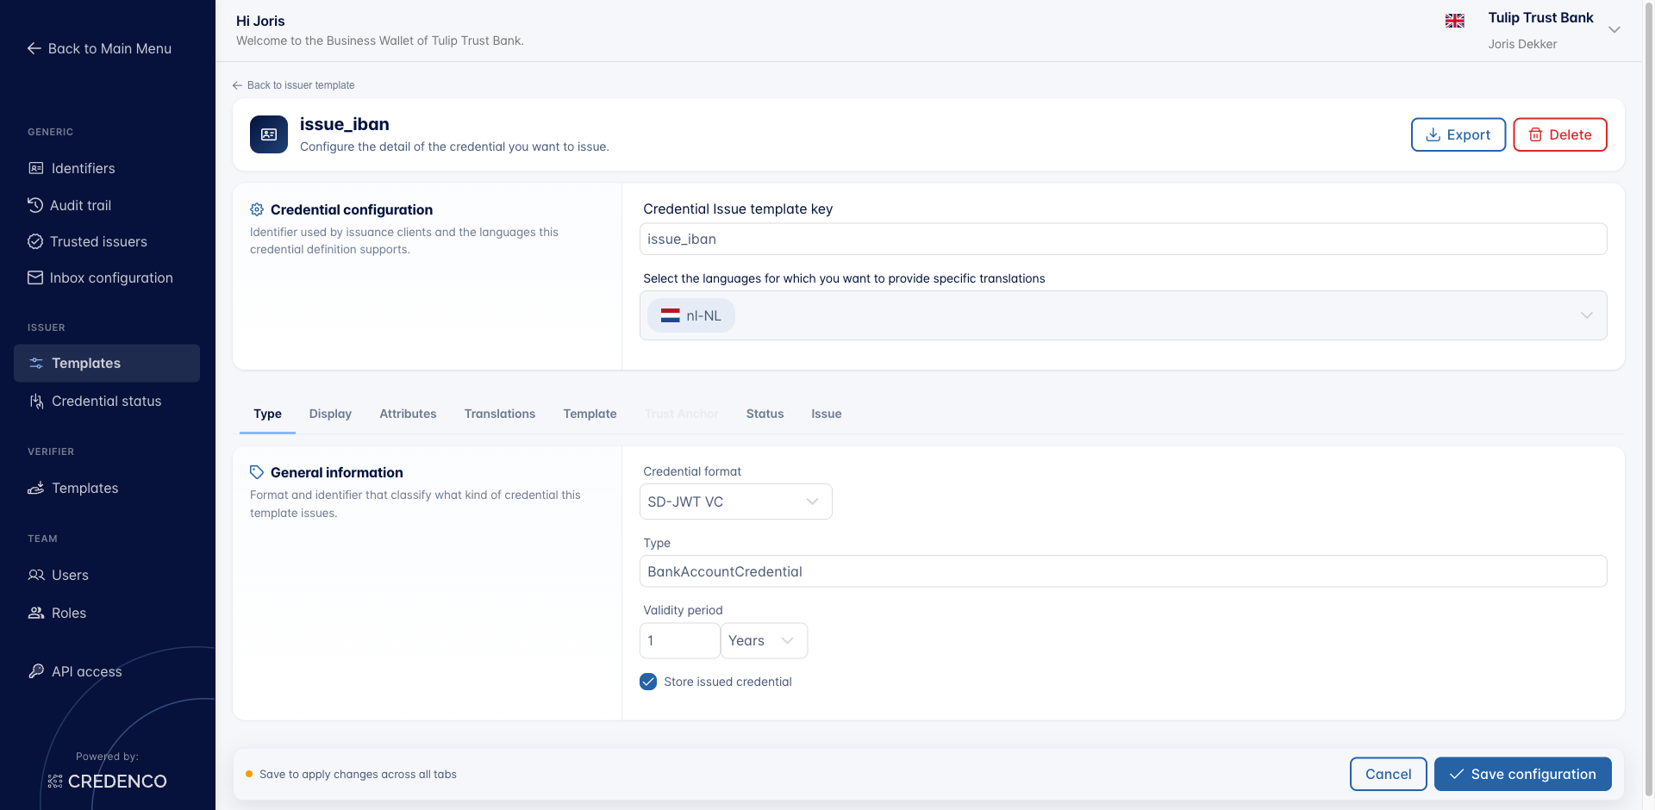Viewport: 1655px width, 810px height.
Task: Open the Translations tab
Action: point(500,414)
